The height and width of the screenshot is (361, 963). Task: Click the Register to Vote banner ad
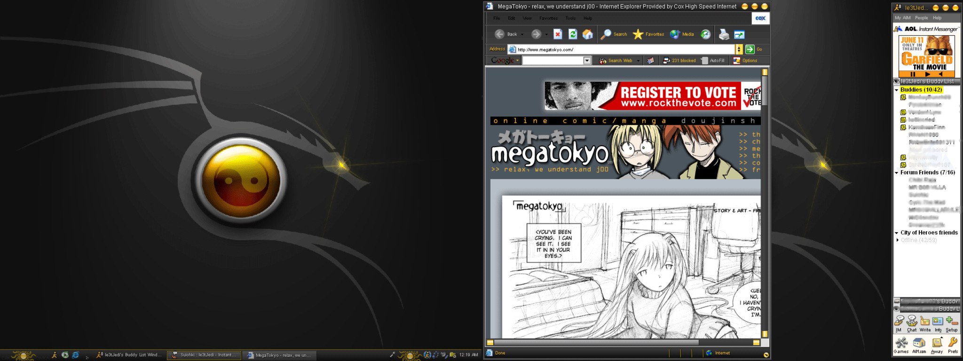653,96
